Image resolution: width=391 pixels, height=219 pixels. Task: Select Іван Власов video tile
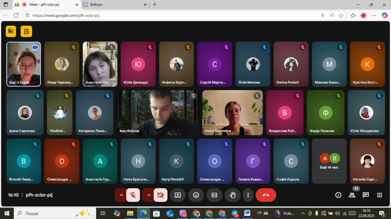pos(158,113)
